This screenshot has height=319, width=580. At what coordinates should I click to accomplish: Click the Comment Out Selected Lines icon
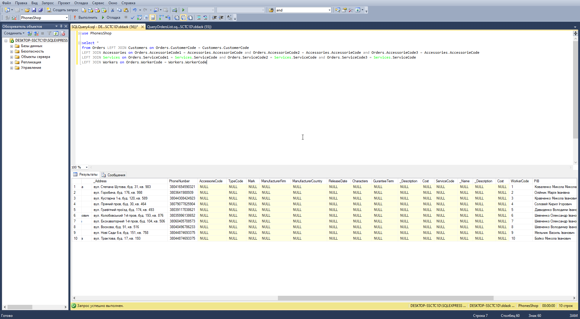tap(199, 18)
